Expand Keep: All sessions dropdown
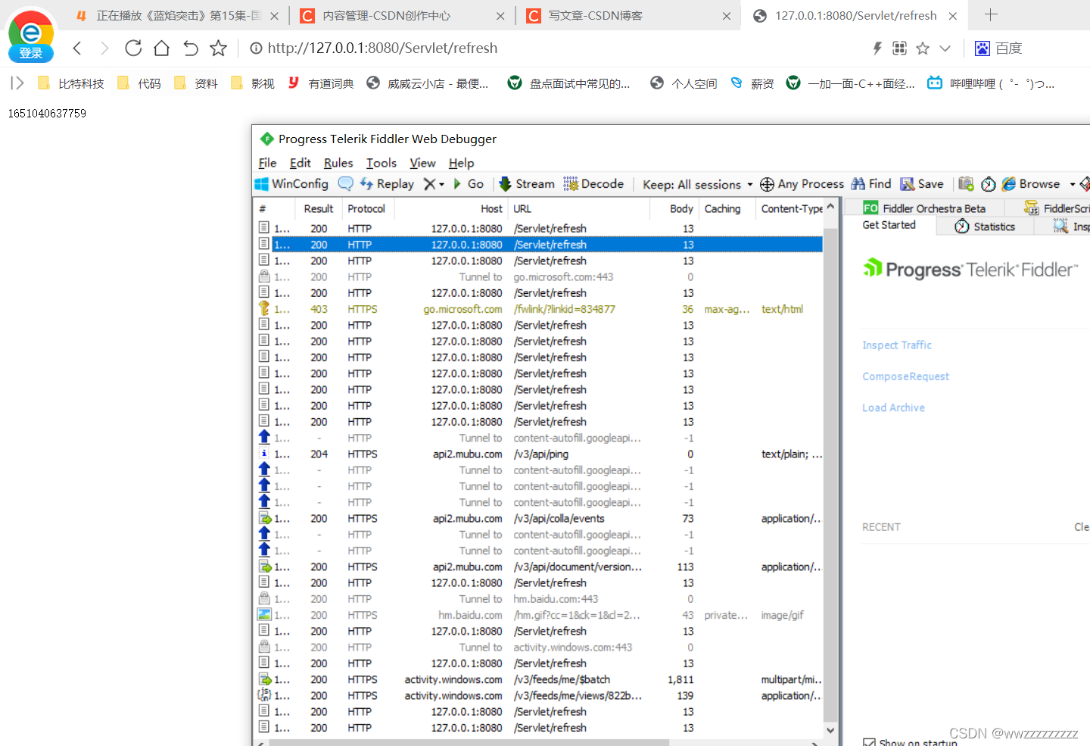Image resolution: width=1090 pixels, height=746 pixels. pyautogui.click(x=697, y=184)
